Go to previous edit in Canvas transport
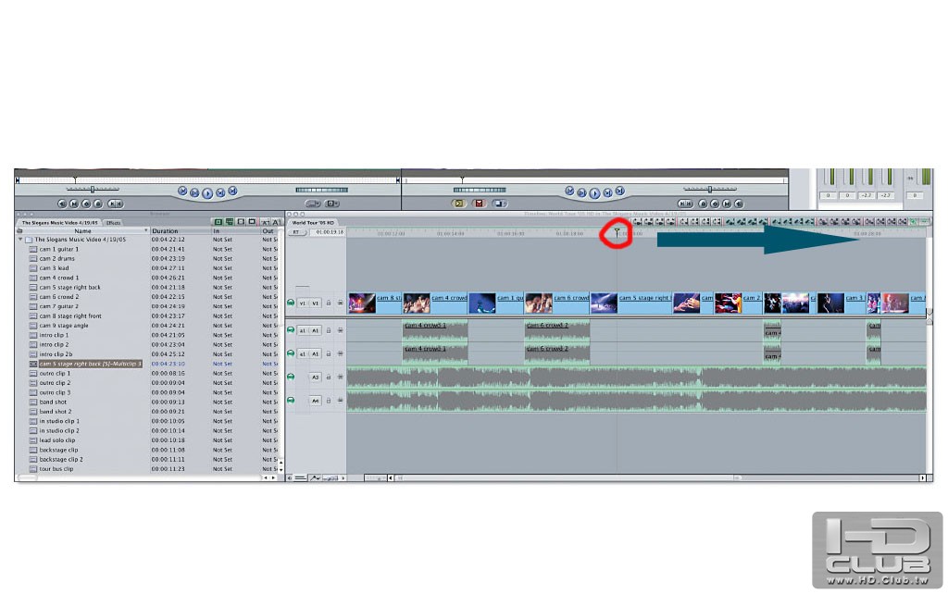This screenshot has height=594, width=948. pyautogui.click(x=569, y=191)
